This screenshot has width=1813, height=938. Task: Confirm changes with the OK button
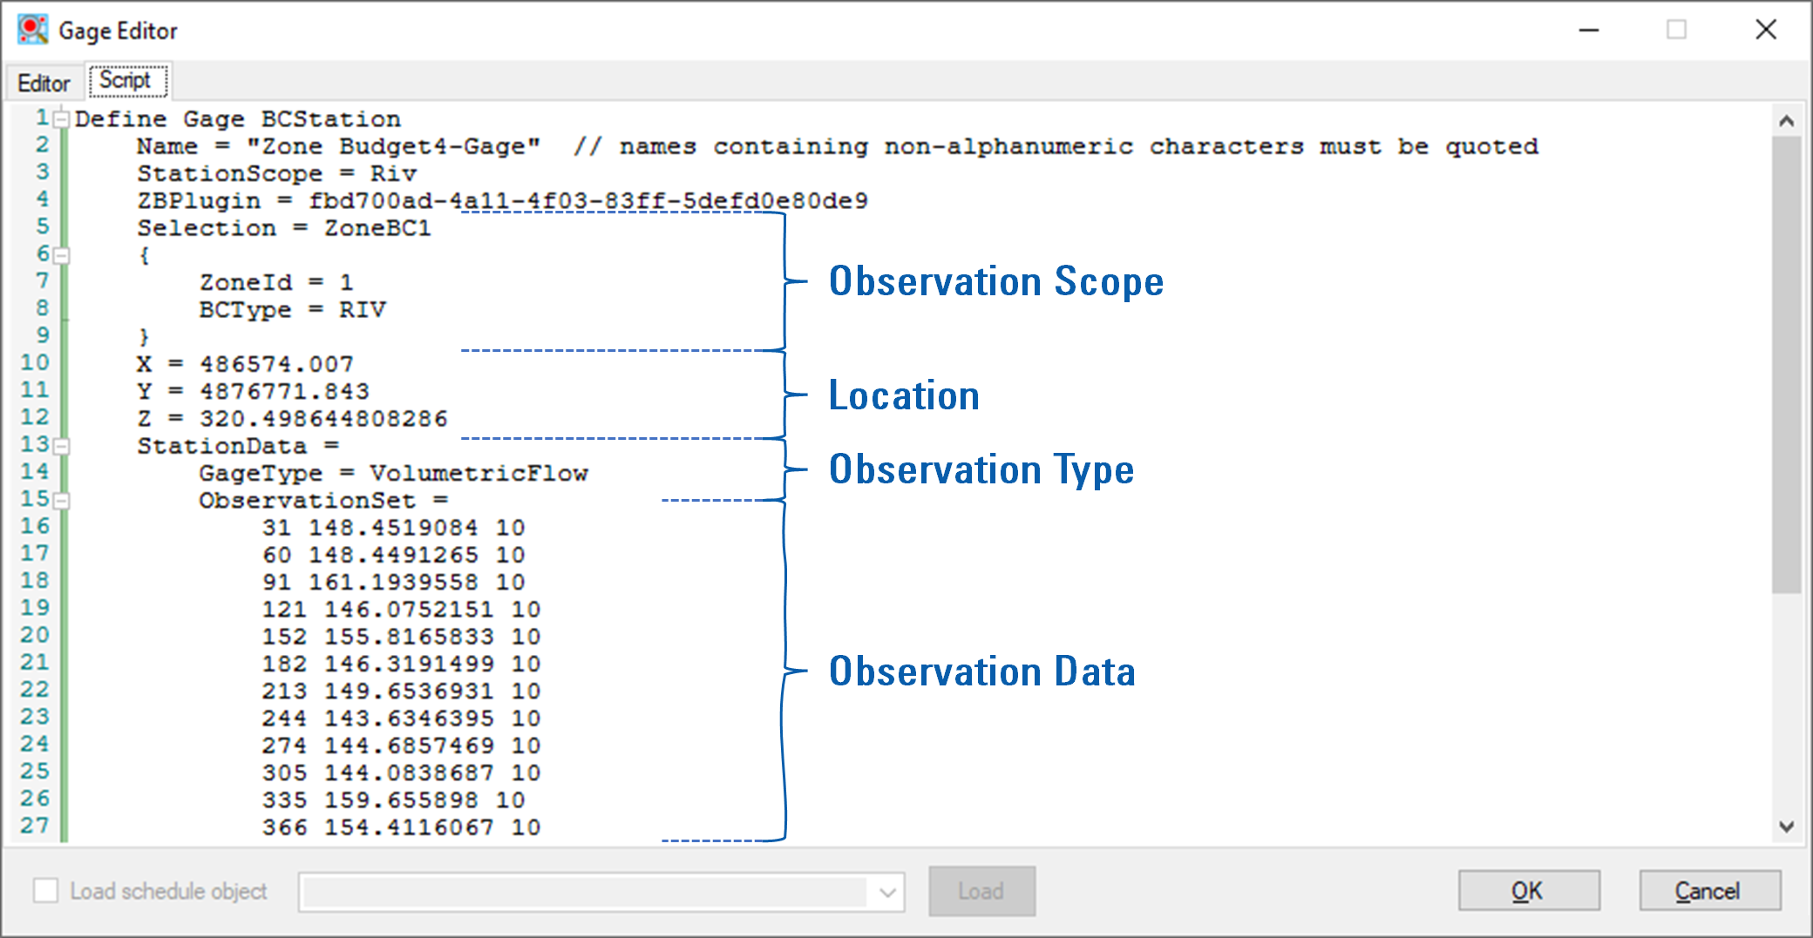1528,890
